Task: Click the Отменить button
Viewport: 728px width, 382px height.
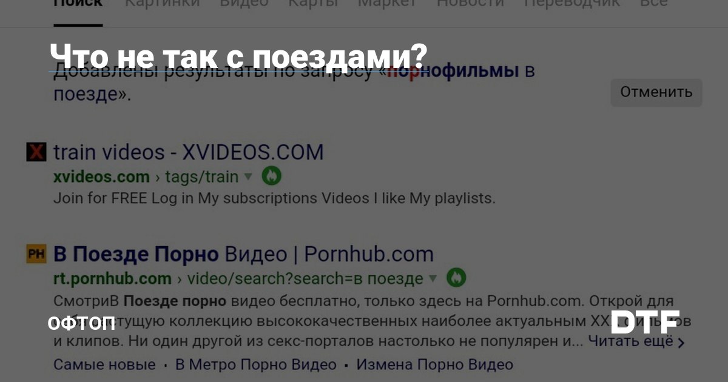Action: click(656, 92)
